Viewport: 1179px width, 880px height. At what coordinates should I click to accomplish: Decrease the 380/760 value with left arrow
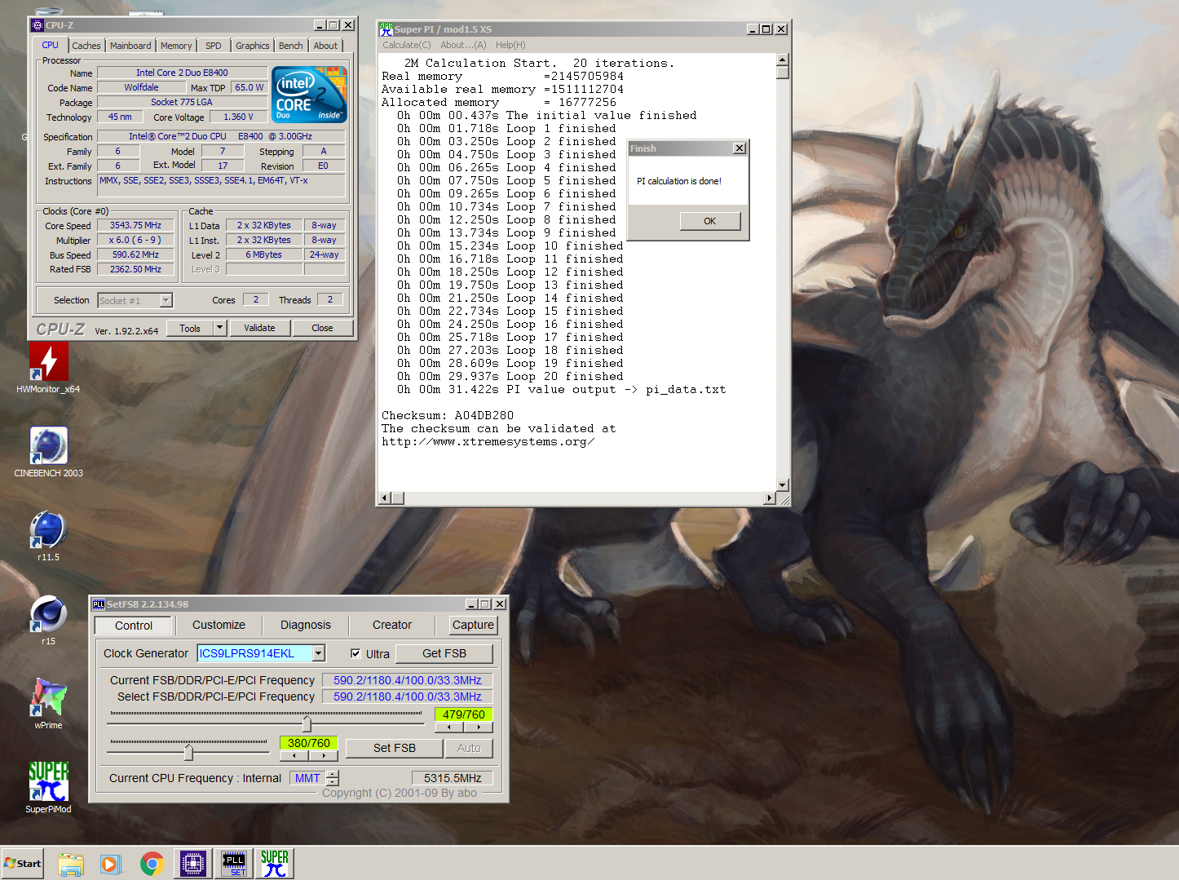tap(294, 755)
